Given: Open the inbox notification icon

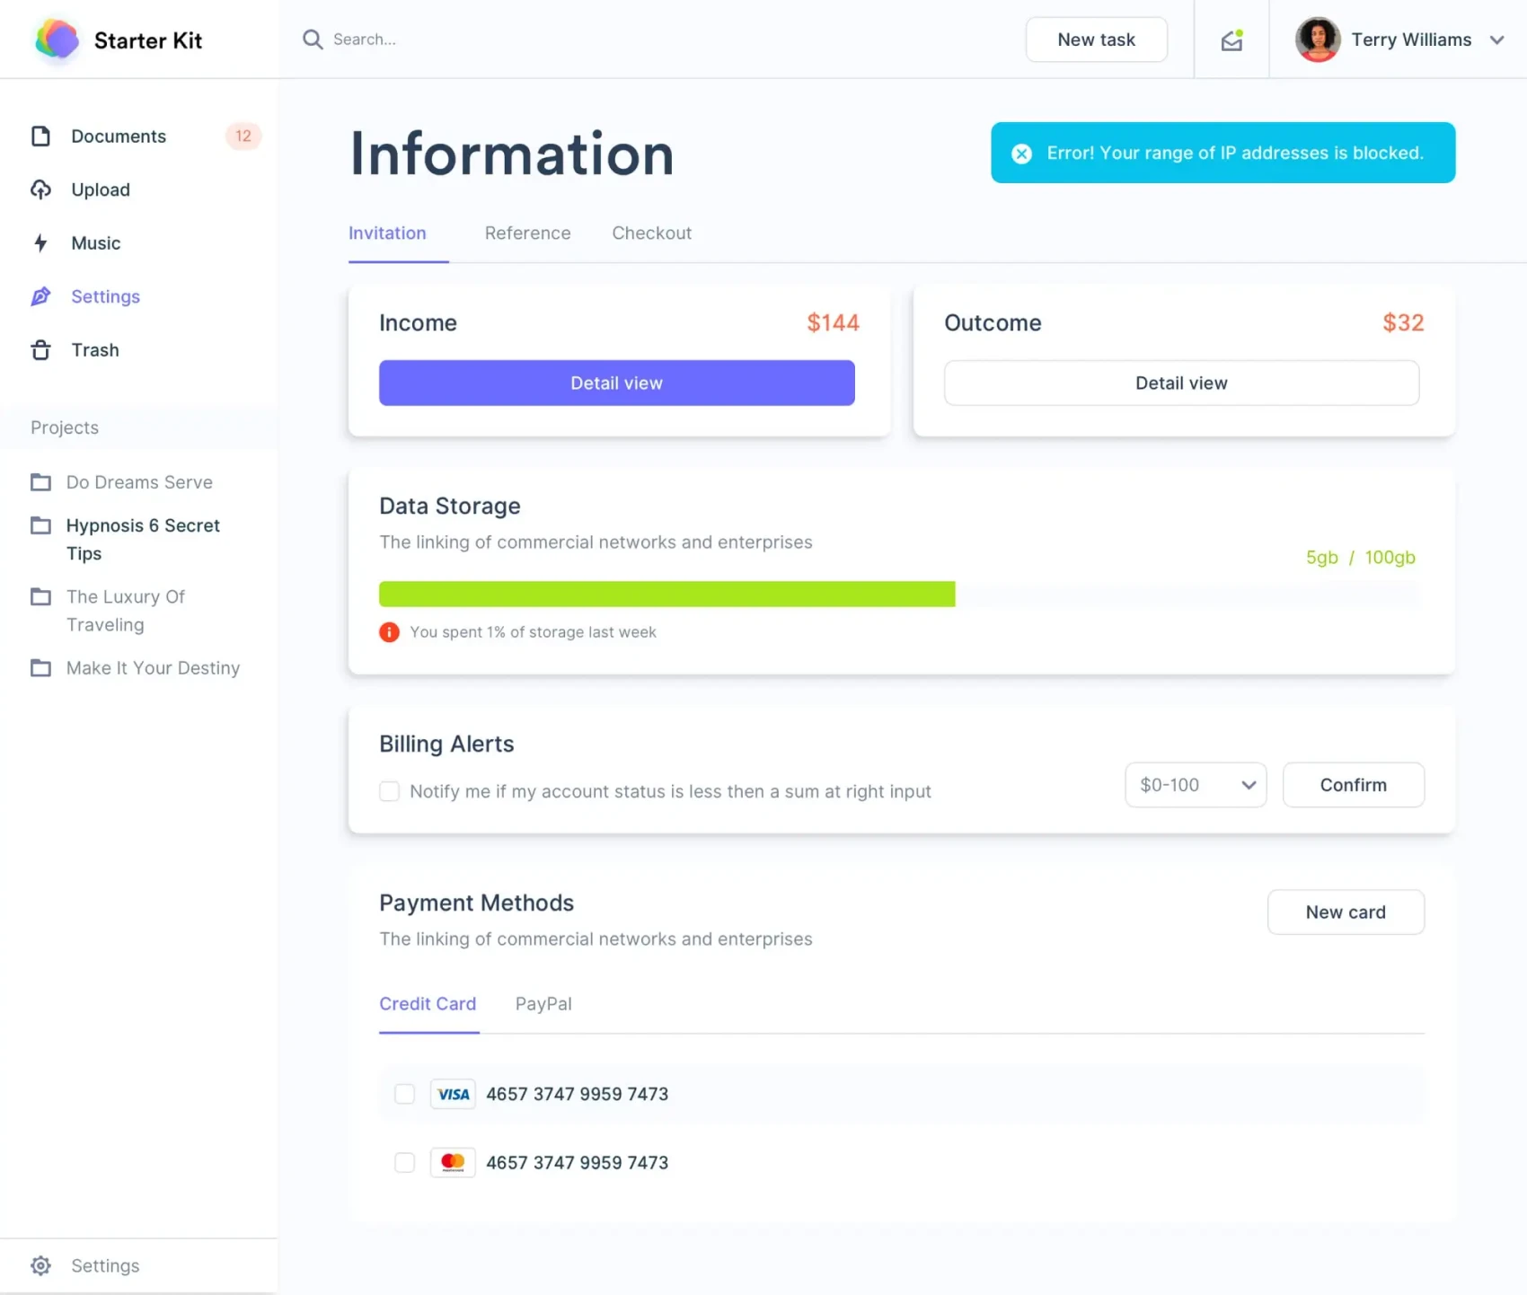Looking at the screenshot, I should (1231, 40).
